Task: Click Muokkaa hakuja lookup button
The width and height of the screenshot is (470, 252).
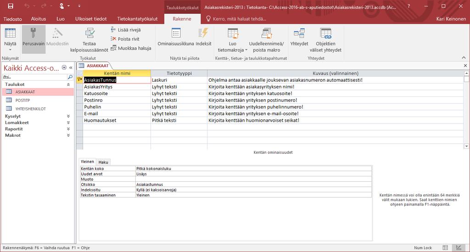Action: tap(131, 48)
